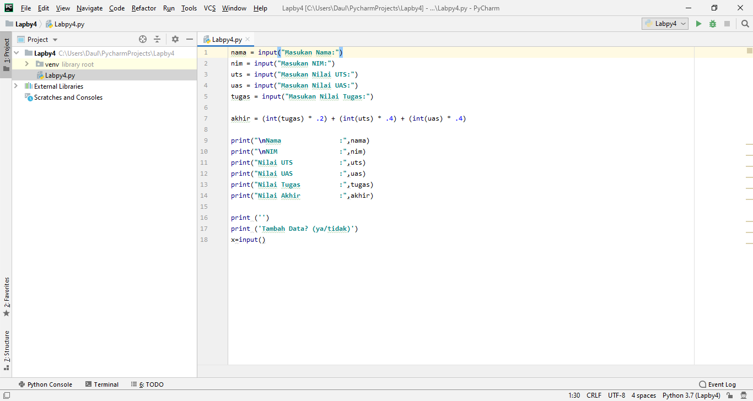
Task: Open the Python Console tool window
Action: [46, 384]
